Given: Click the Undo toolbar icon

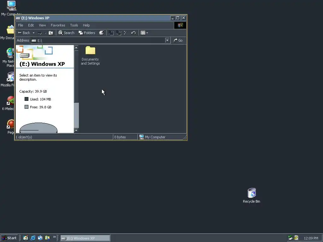Looking at the screenshot, I should pos(133,33).
